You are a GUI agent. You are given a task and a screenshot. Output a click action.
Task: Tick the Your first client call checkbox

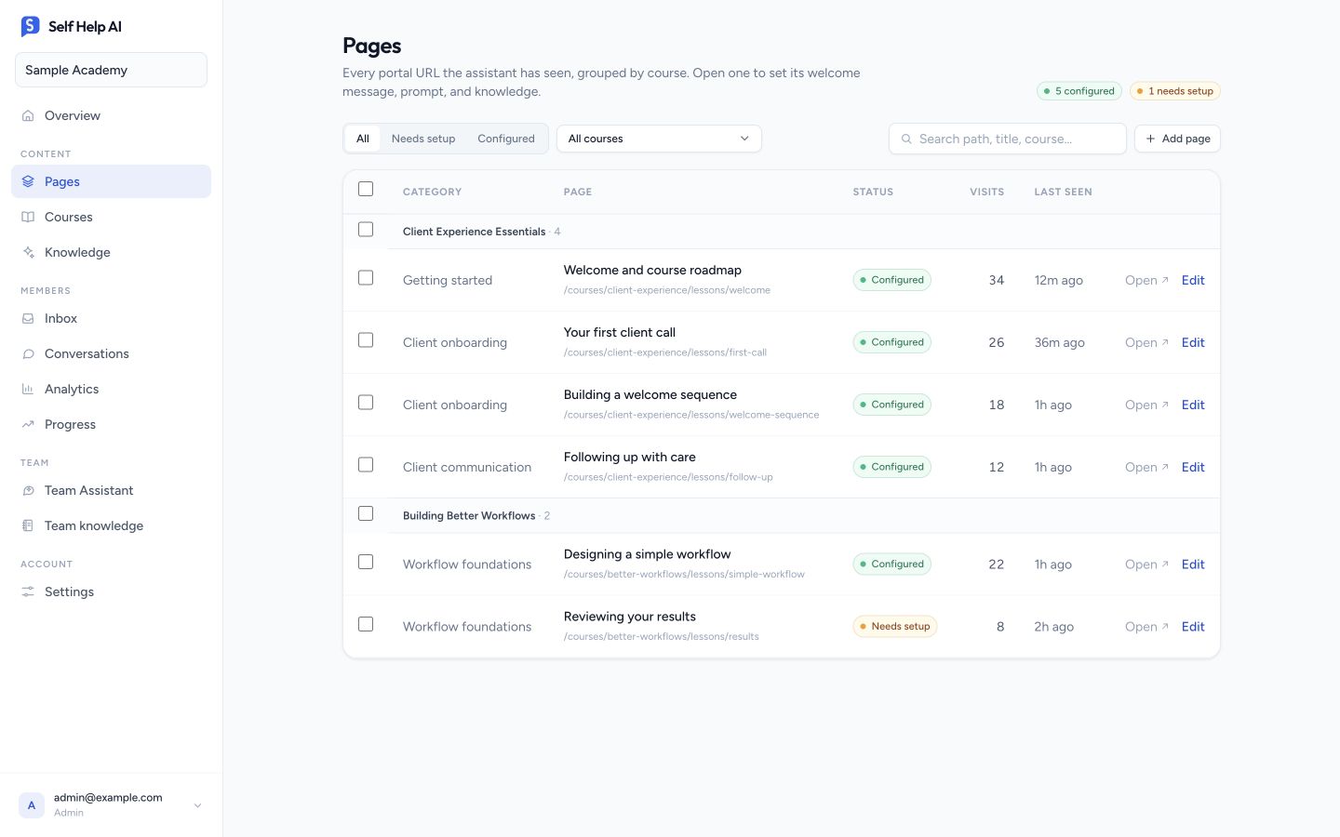tap(366, 340)
